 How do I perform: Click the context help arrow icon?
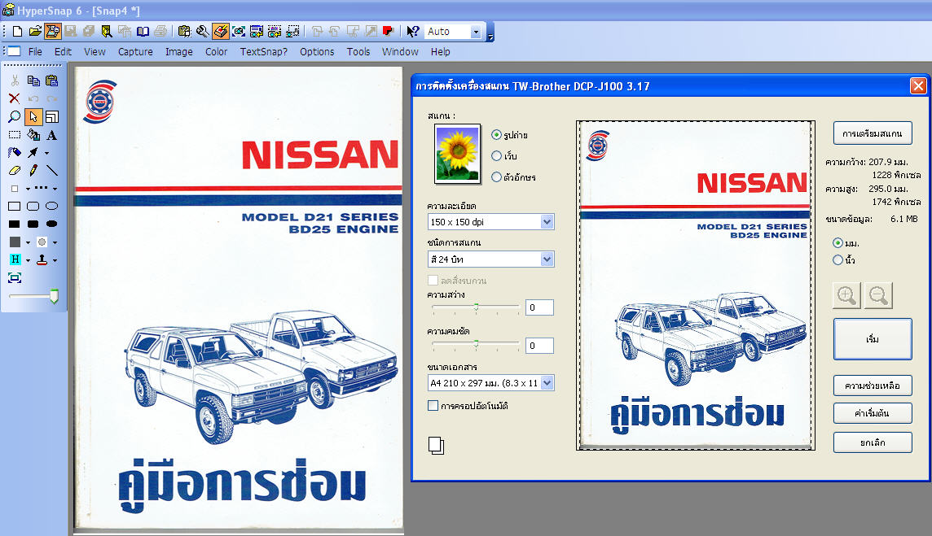coord(412,32)
